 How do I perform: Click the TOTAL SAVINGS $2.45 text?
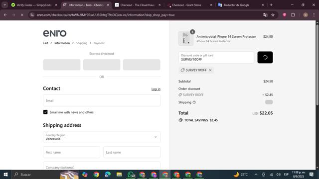(x=201, y=120)
